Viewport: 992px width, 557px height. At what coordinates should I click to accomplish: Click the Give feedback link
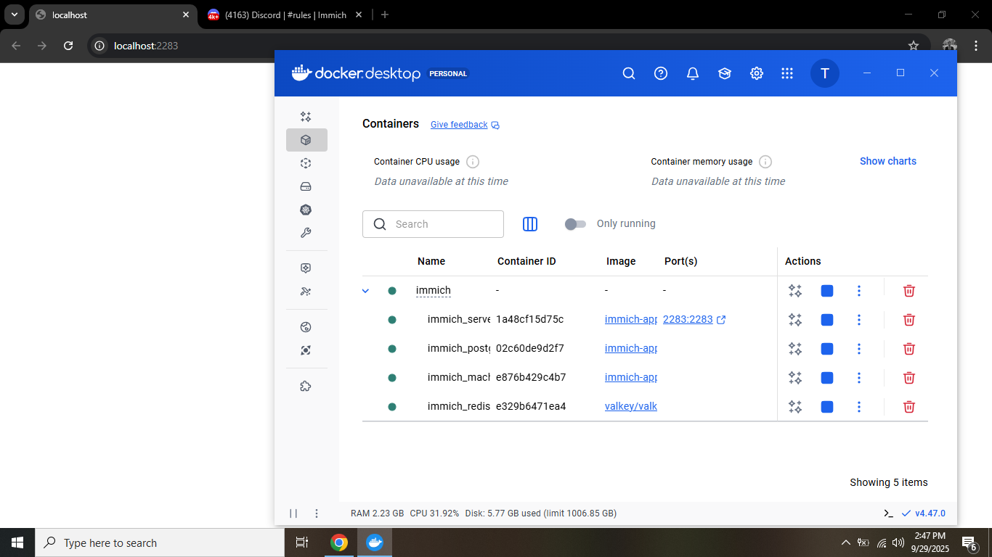coord(465,125)
